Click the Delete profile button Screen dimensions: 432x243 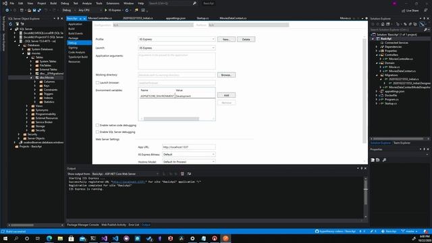tap(246, 39)
